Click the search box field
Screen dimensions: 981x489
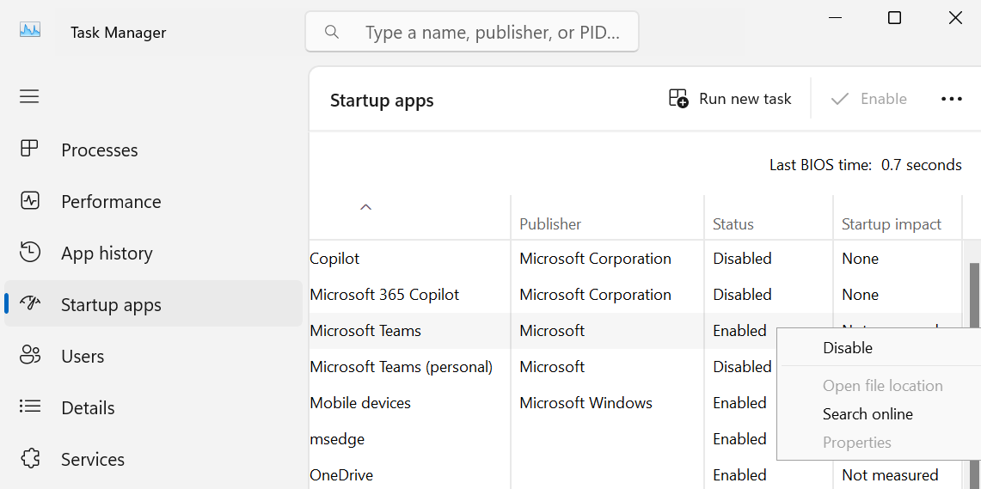(x=481, y=33)
